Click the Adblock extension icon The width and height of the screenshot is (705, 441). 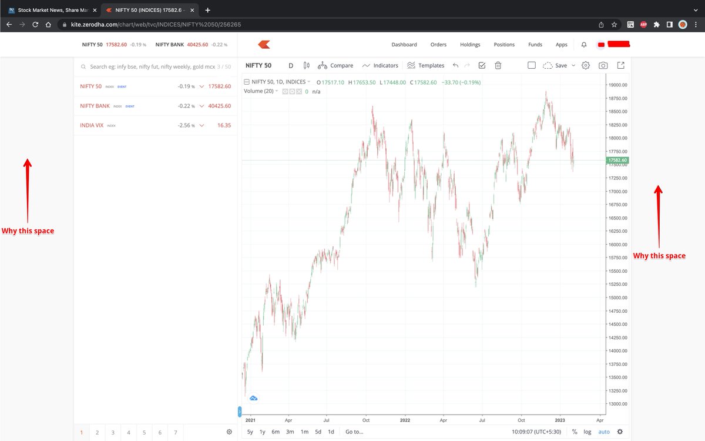click(644, 25)
